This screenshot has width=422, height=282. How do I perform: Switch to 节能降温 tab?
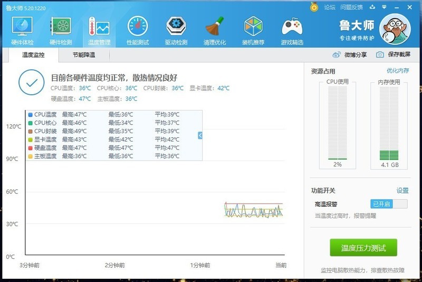(x=84, y=55)
